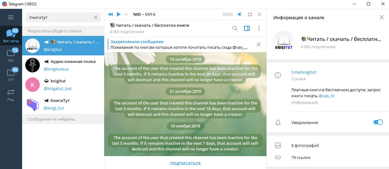Close the audio player bar
The height and width of the screenshot is (169, 389).
point(260,14)
